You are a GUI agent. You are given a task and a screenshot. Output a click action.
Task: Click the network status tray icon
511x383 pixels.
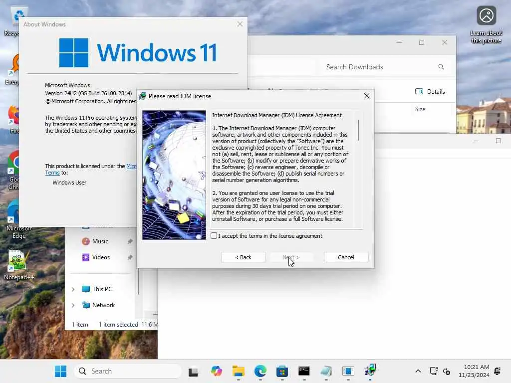click(434, 371)
